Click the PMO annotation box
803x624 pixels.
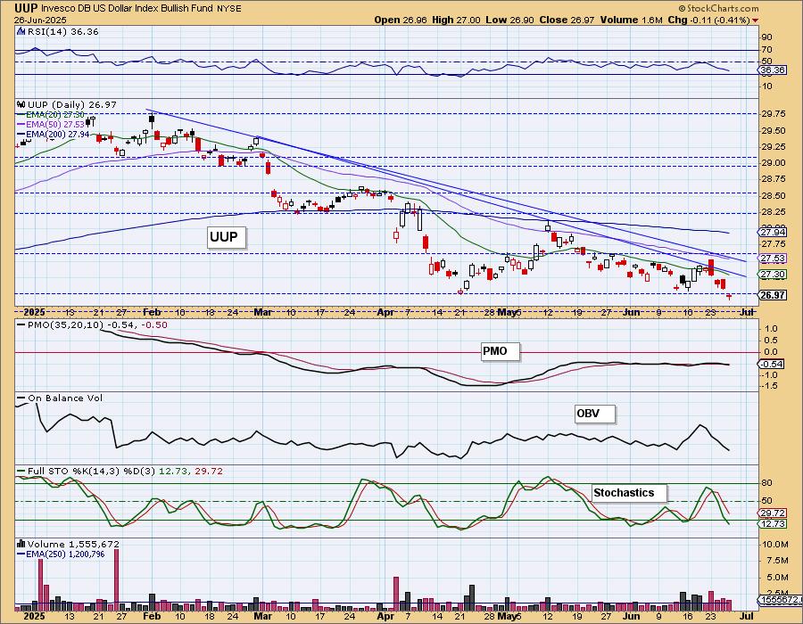[500, 351]
